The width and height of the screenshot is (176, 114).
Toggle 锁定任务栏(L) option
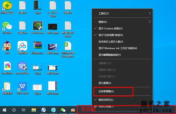coord(122,100)
